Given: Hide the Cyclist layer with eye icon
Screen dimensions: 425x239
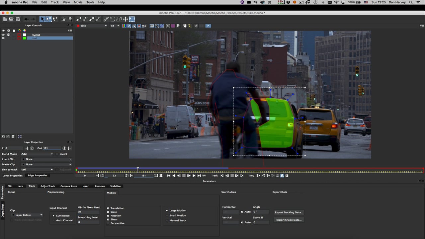Looking at the screenshot, I should click(3, 35).
